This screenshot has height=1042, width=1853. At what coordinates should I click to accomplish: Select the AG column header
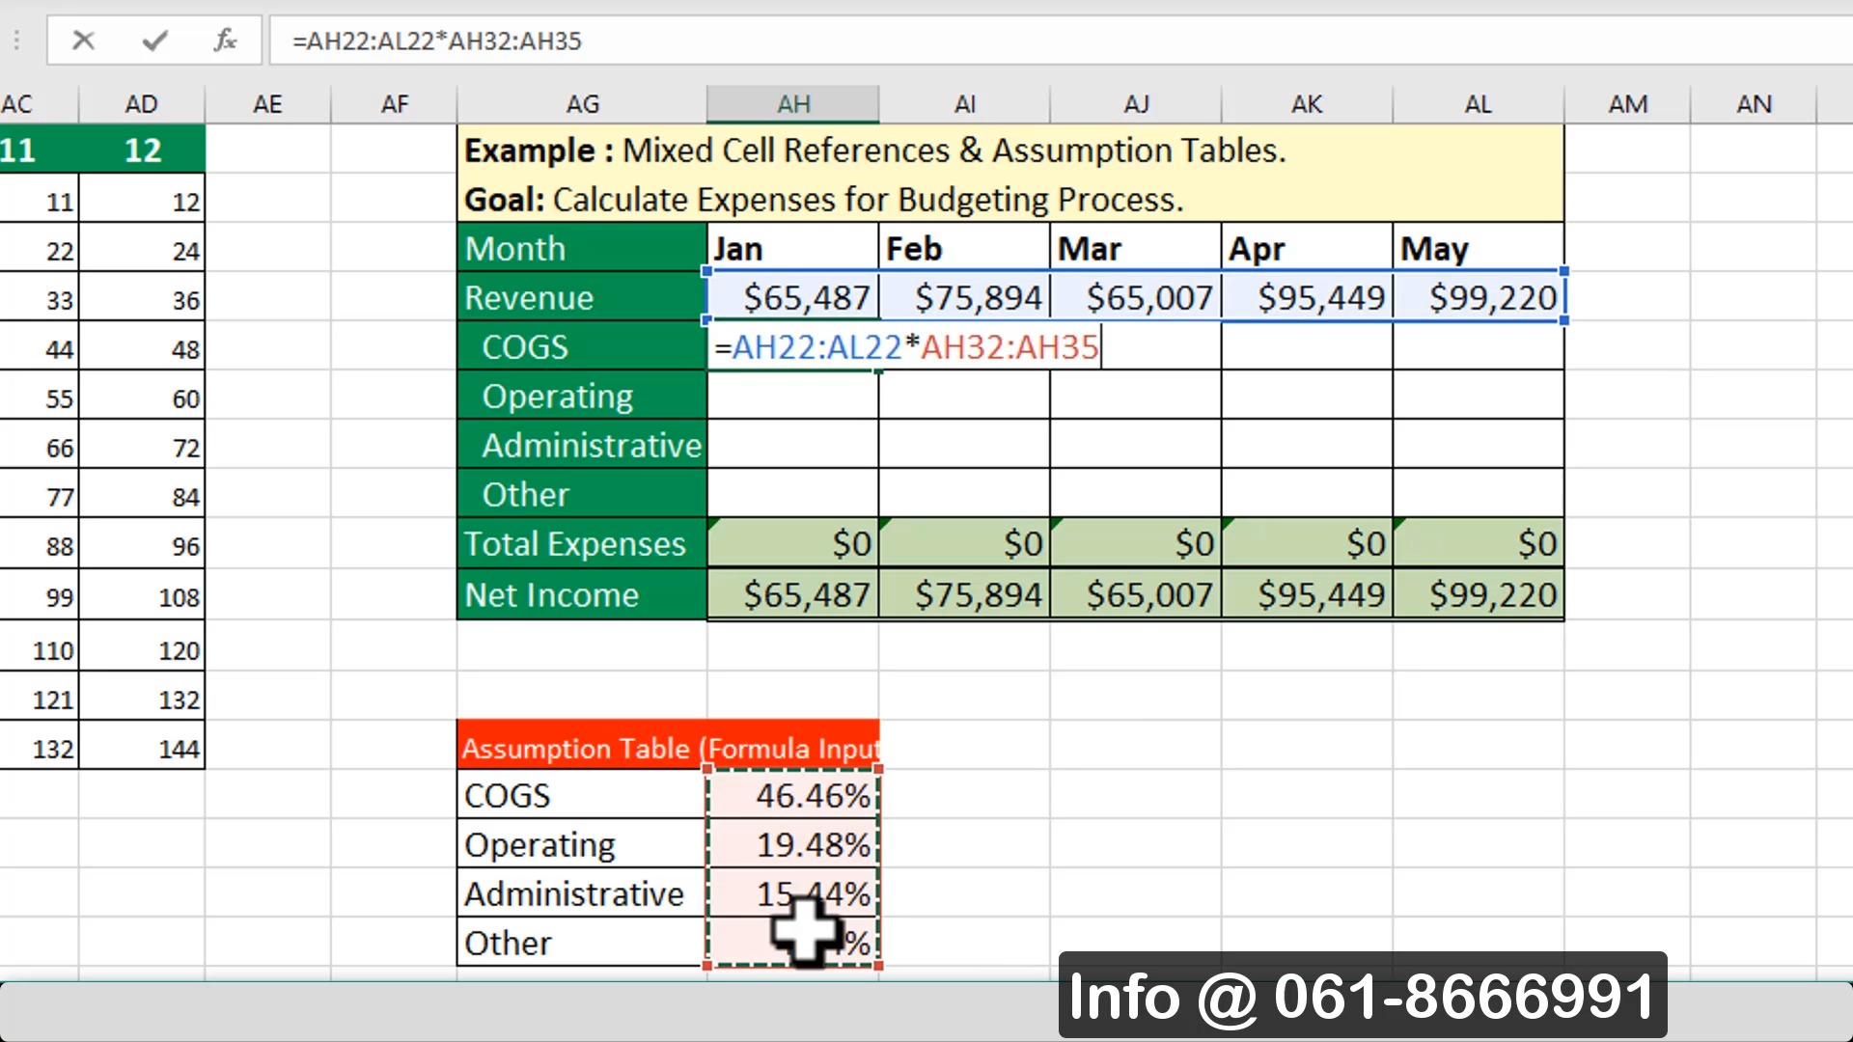coord(582,104)
